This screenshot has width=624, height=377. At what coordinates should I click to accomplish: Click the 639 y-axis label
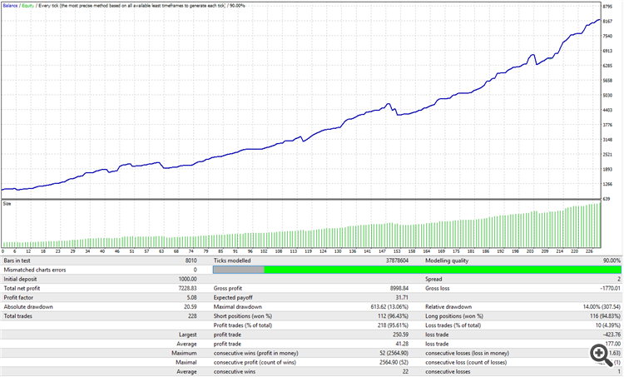[x=606, y=199]
